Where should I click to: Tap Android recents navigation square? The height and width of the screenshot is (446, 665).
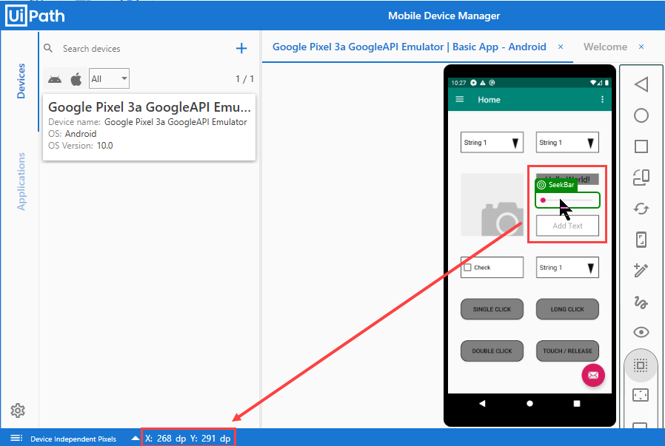(x=577, y=403)
